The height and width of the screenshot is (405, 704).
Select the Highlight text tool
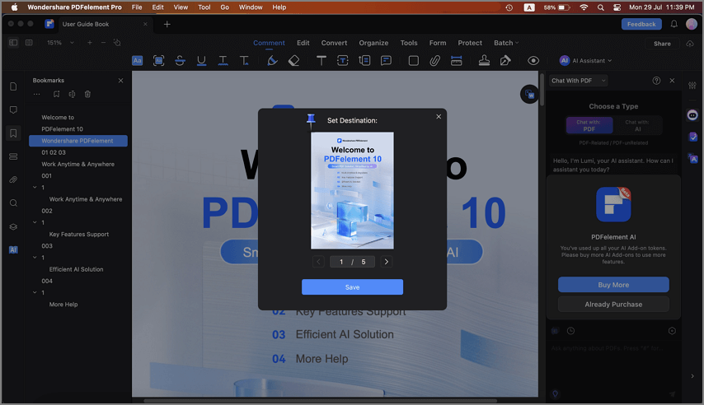point(138,61)
